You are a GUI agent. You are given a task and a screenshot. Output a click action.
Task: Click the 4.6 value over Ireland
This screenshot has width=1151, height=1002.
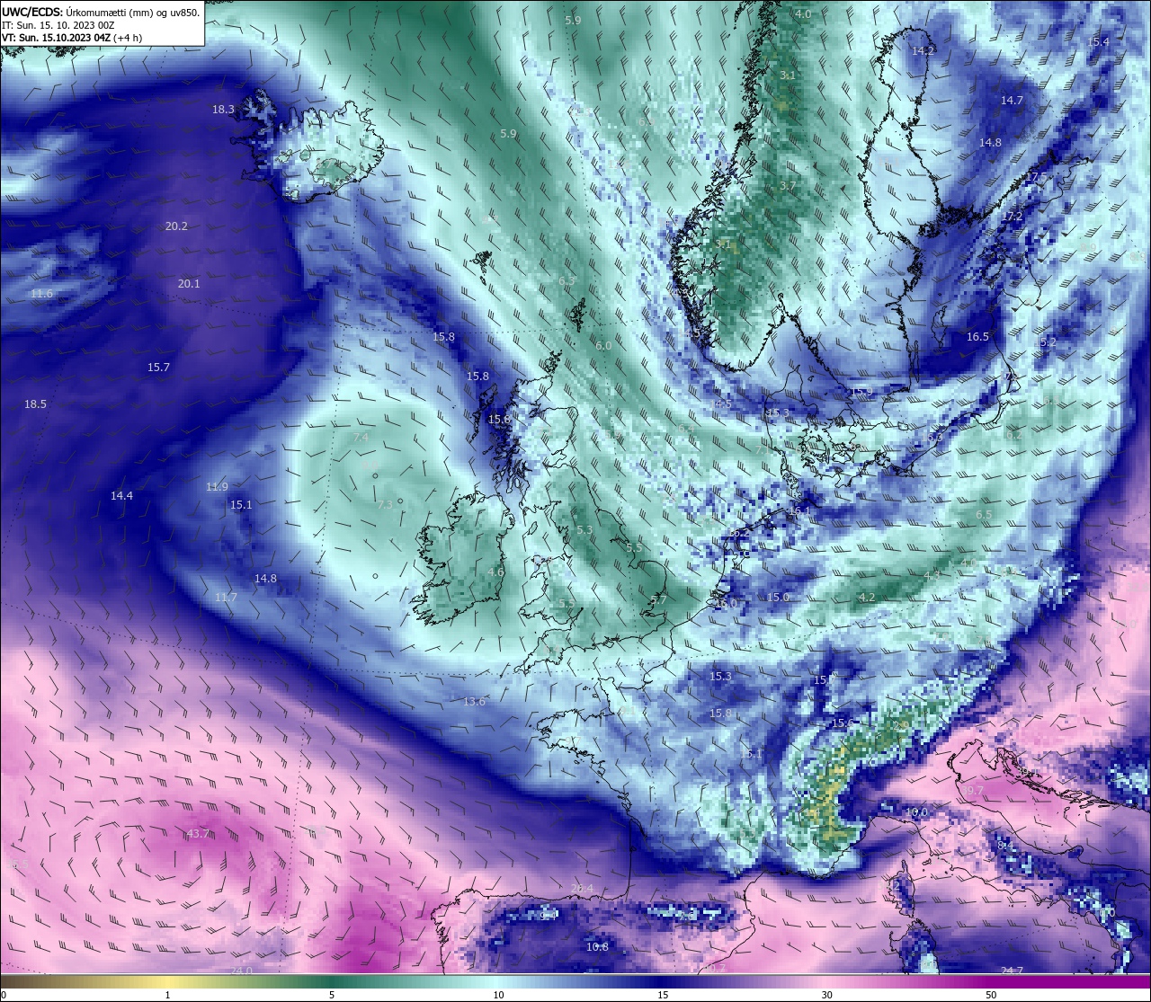(495, 572)
